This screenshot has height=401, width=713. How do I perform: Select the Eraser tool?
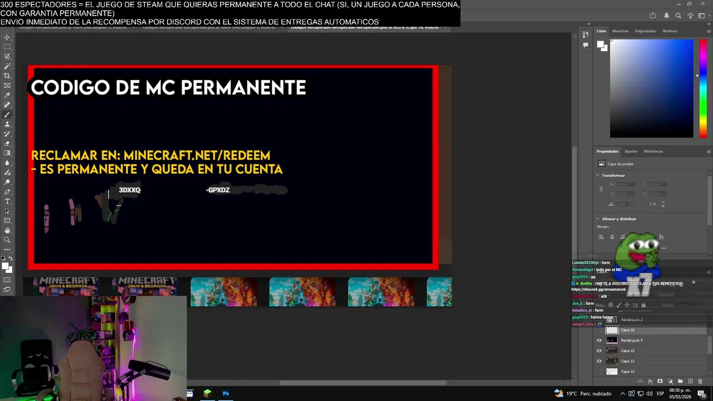[7, 143]
